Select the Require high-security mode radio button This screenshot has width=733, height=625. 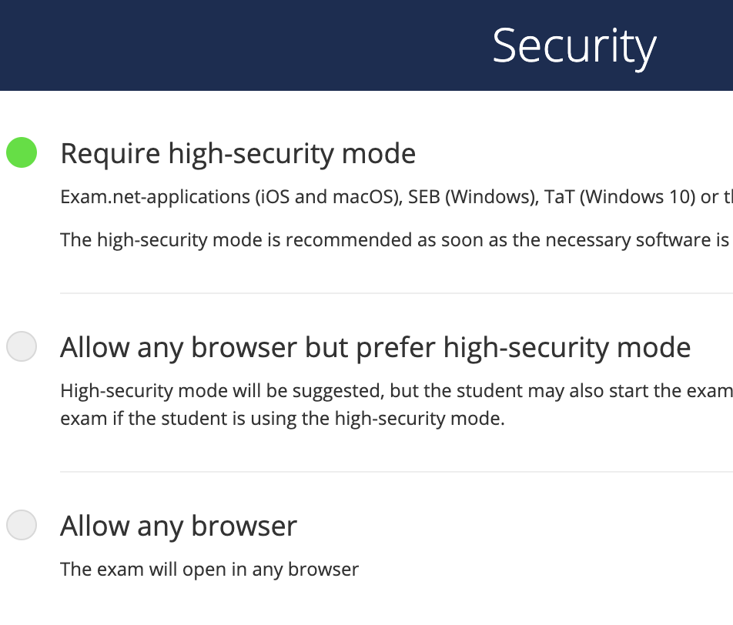tap(22, 152)
